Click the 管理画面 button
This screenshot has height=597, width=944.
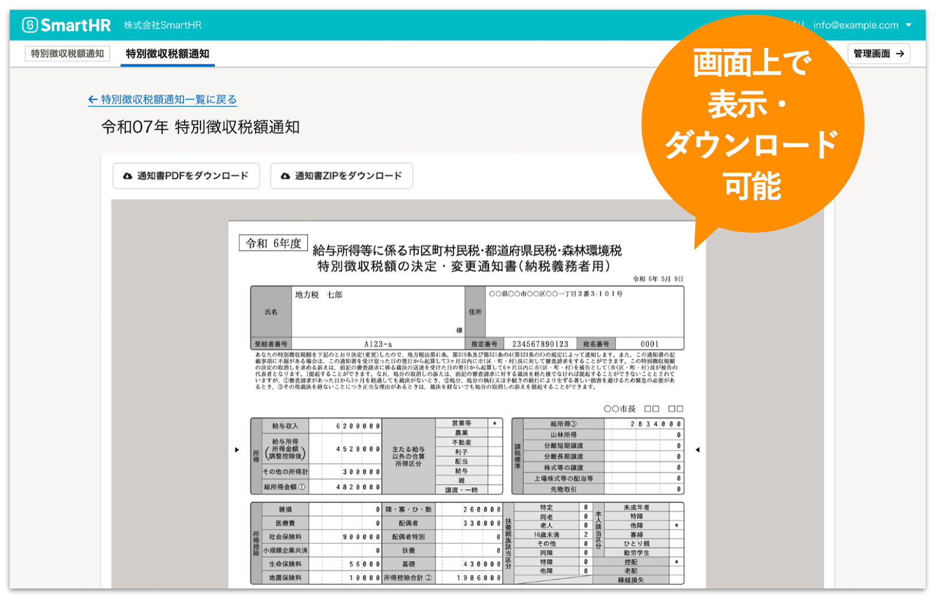click(879, 54)
